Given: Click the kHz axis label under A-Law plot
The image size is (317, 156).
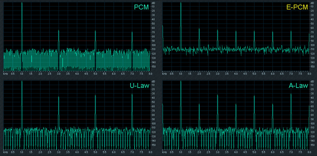Looking at the screenshot, I should (165, 152).
